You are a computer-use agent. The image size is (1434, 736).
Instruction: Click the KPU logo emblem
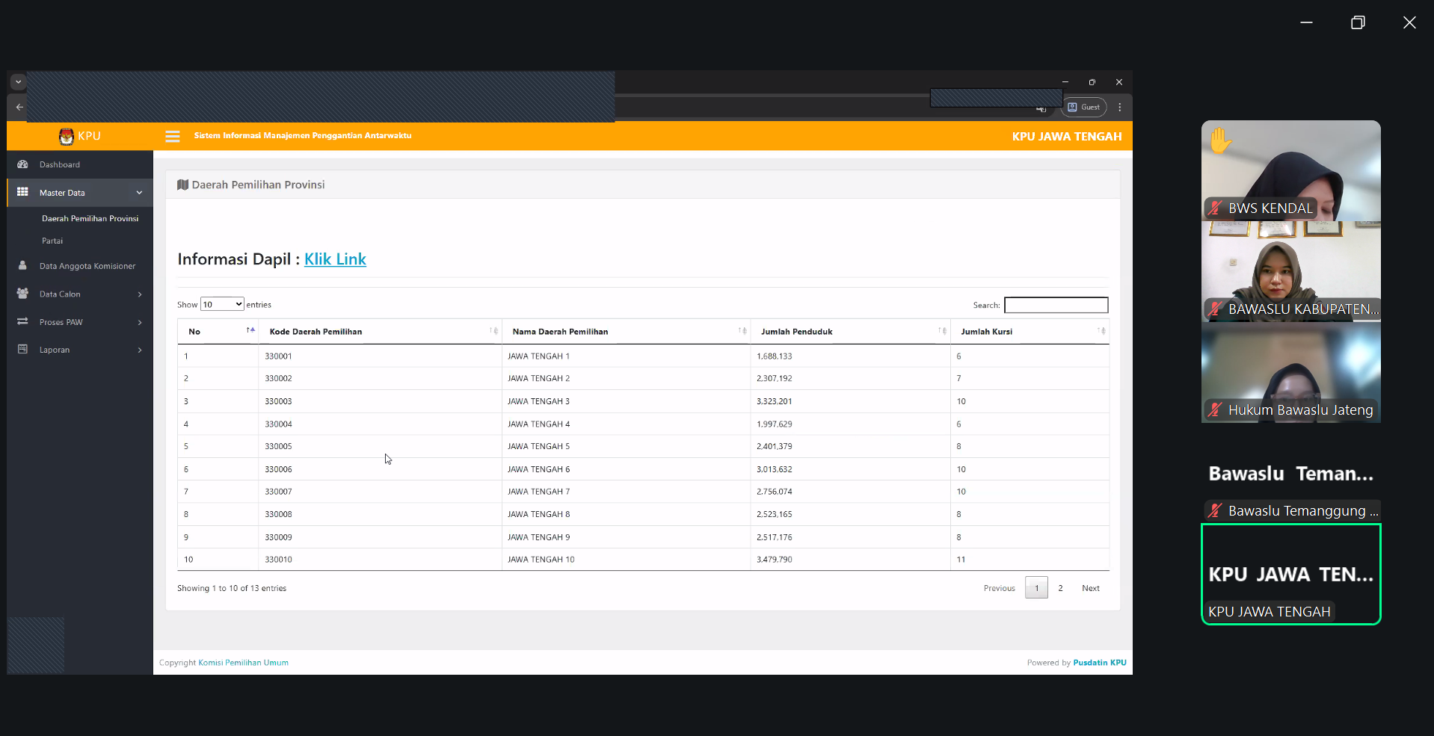[x=67, y=136]
